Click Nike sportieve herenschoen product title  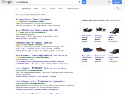coord(87,57)
